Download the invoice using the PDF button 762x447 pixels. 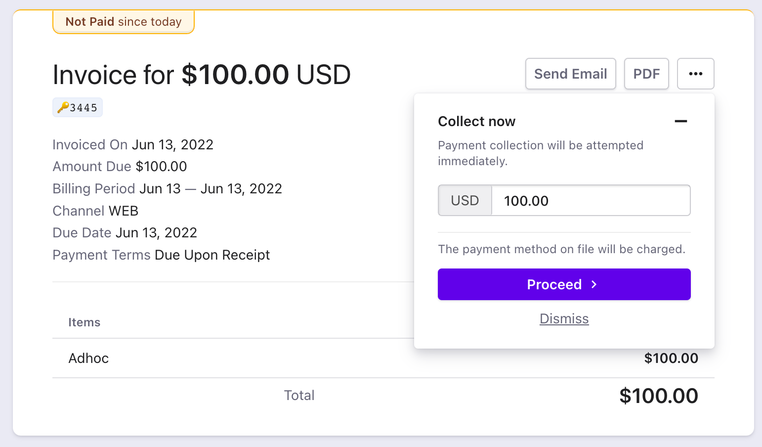click(646, 74)
